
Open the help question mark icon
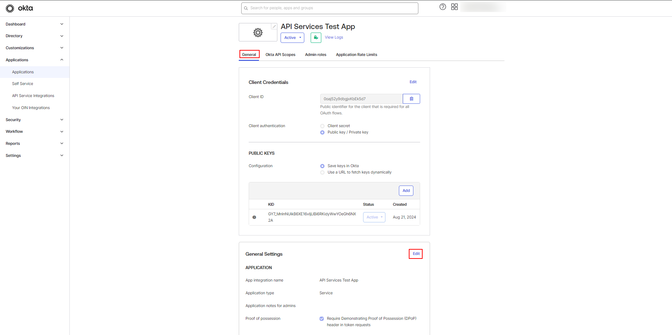coord(443,7)
